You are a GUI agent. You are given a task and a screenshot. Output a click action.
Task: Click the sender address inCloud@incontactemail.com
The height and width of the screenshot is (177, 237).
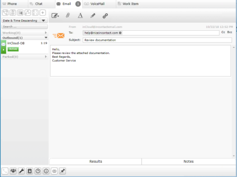[102, 27]
